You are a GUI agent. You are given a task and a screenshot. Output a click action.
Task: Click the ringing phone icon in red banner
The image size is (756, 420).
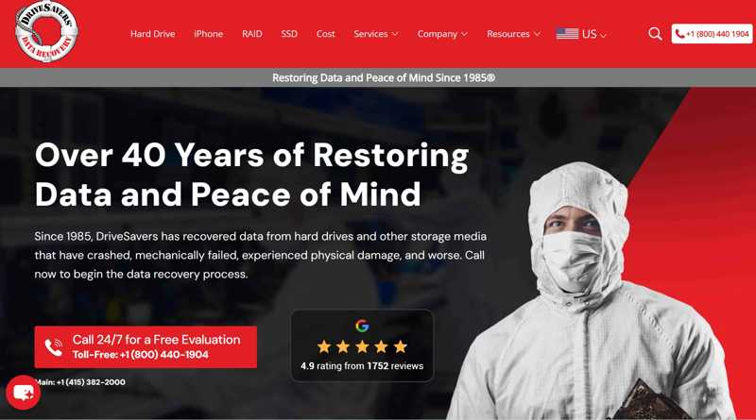(x=54, y=347)
